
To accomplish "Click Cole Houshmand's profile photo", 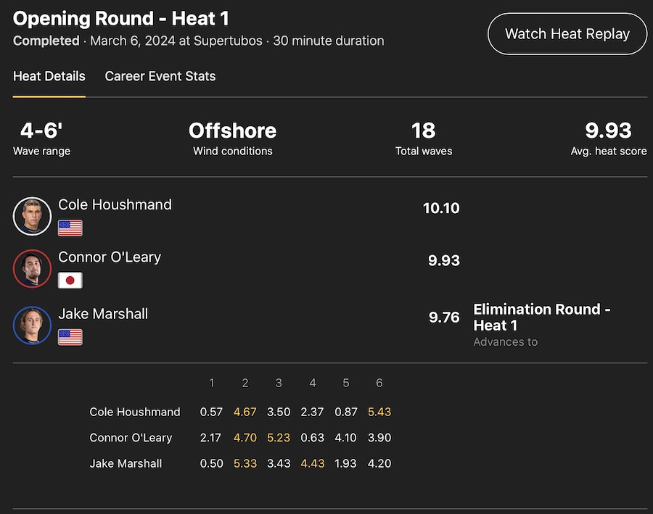I will click(32, 216).
